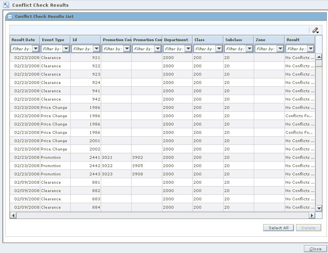Viewport: 328px width, 253px height.
Task: Click horizontal scrollbar right arrow
Action: [312, 215]
